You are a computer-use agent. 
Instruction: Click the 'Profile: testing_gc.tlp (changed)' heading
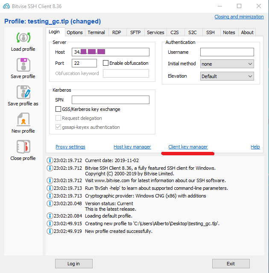[53, 21]
